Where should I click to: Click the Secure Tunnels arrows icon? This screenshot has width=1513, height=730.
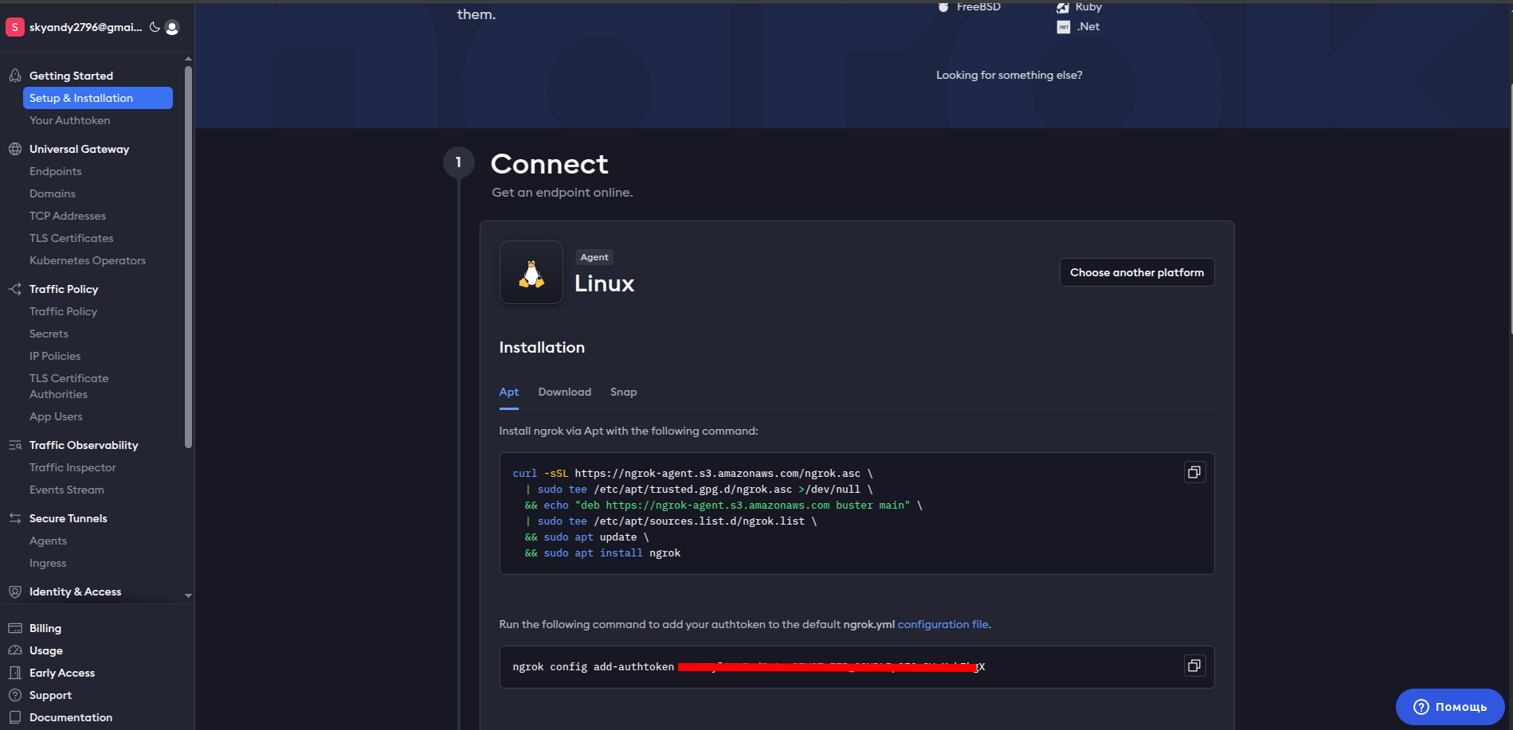(15, 518)
